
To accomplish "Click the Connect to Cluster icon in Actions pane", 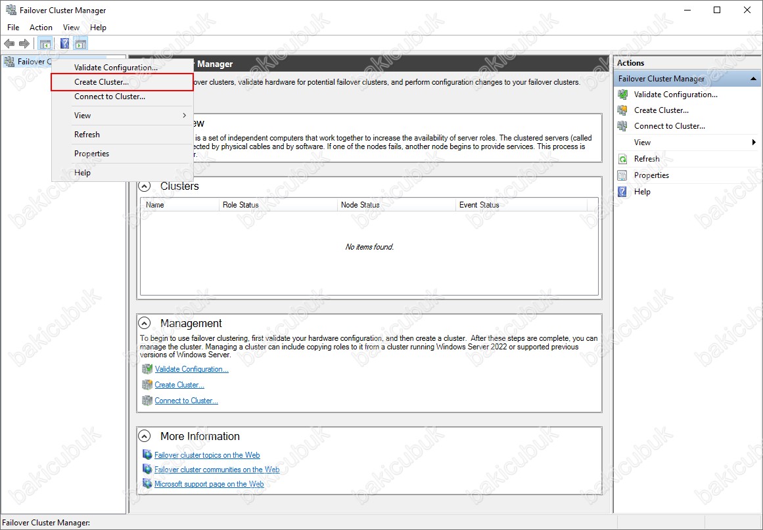I will click(622, 126).
